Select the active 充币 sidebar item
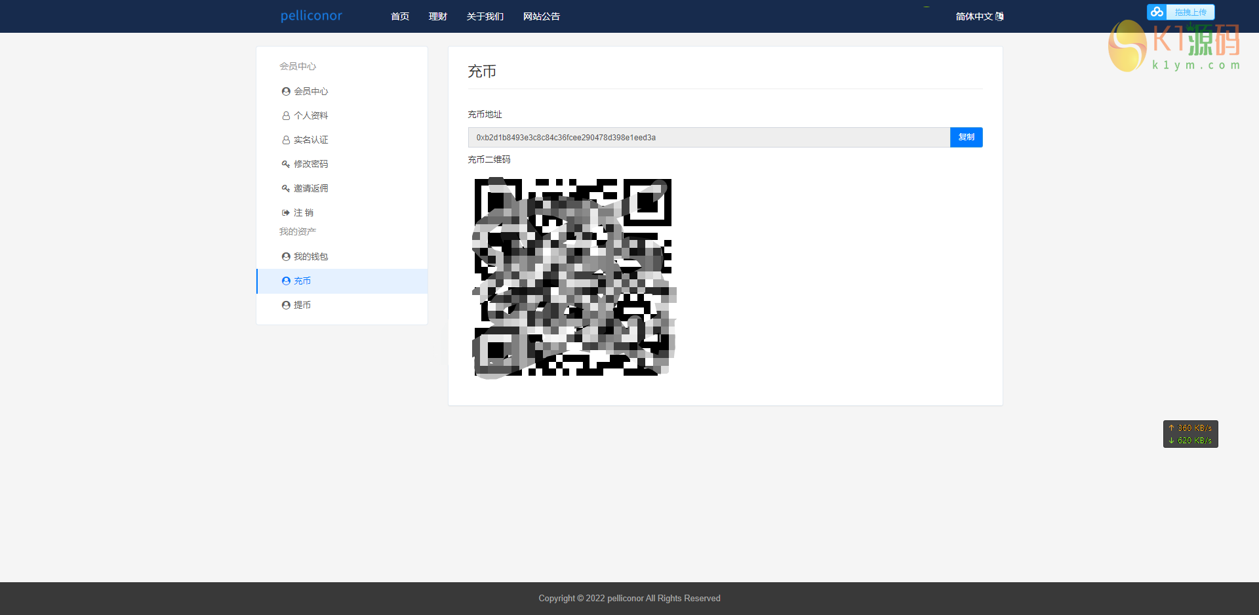 pyautogui.click(x=342, y=281)
